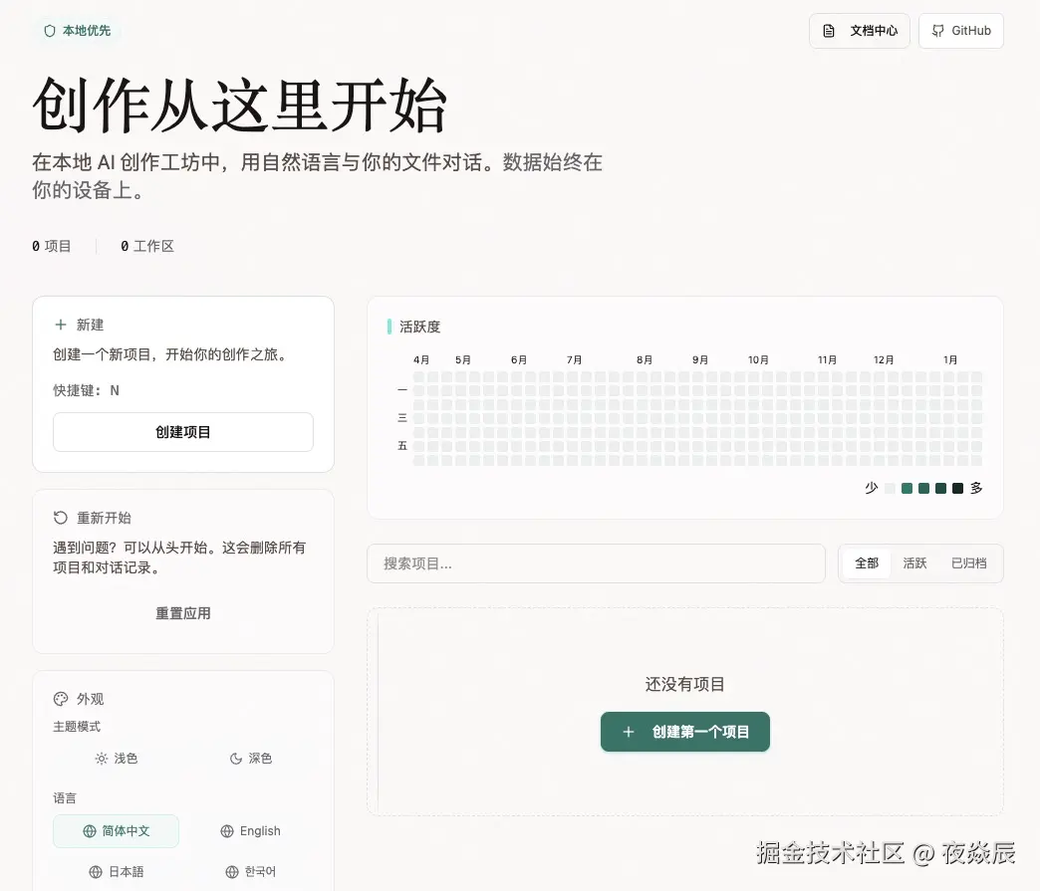The image size is (1040, 891).
Task: Click 创建第一个项目 button
Action: 685,732
